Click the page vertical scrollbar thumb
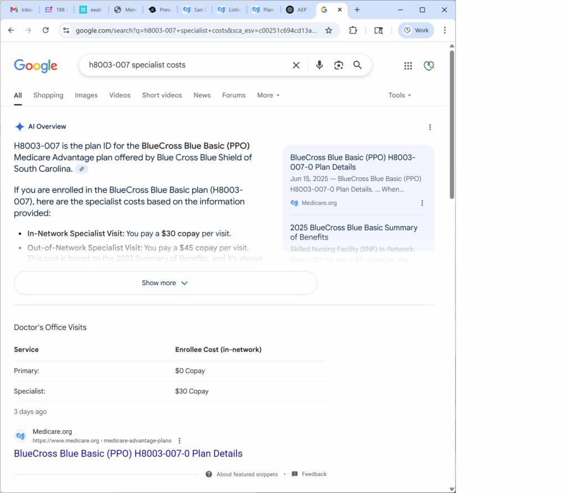567x493 pixels. tap(452, 125)
